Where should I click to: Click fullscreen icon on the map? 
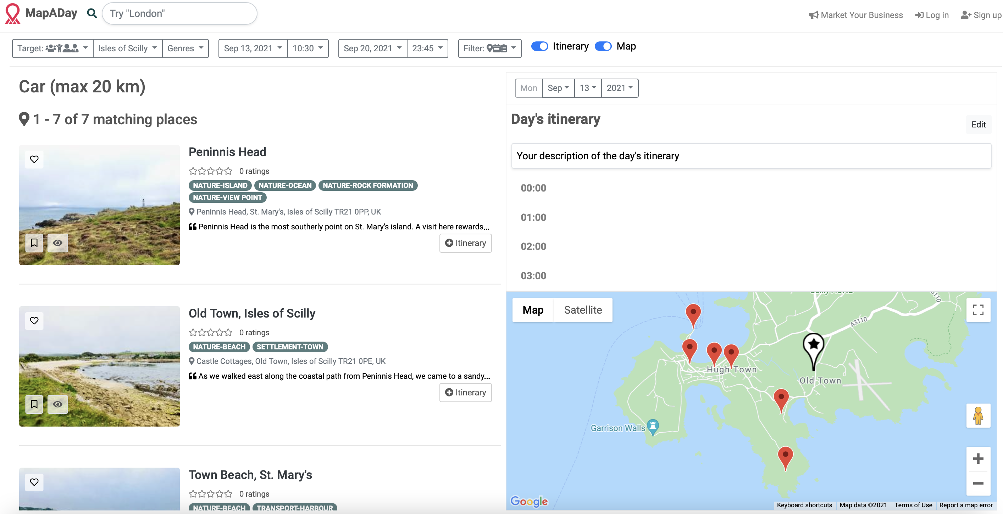point(978,310)
